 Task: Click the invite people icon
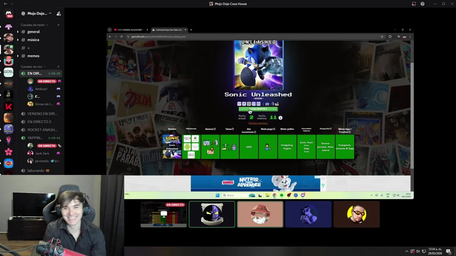point(59,14)
